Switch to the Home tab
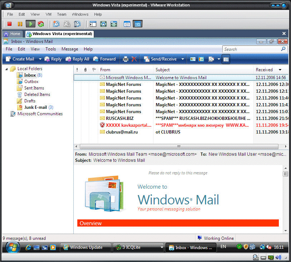Viewport: 291px width, 262px height. [x=13, y=34]
